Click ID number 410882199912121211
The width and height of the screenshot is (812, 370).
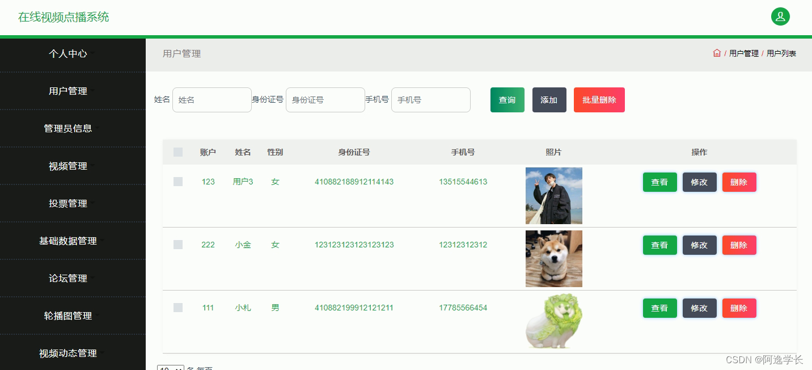tap(354, 308)
